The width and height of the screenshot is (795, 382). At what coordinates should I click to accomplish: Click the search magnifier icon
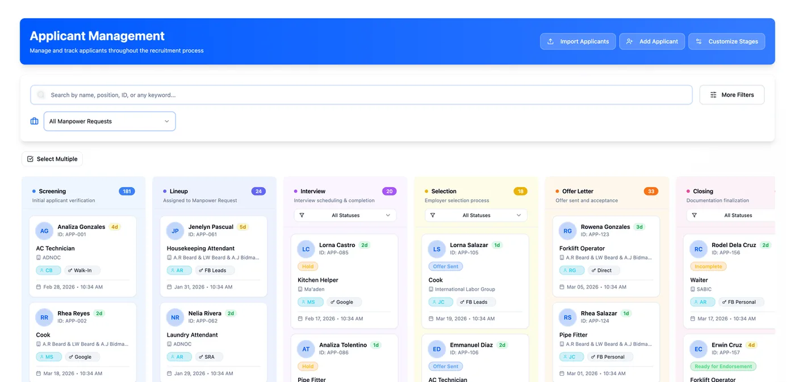(x=41, y=95)
